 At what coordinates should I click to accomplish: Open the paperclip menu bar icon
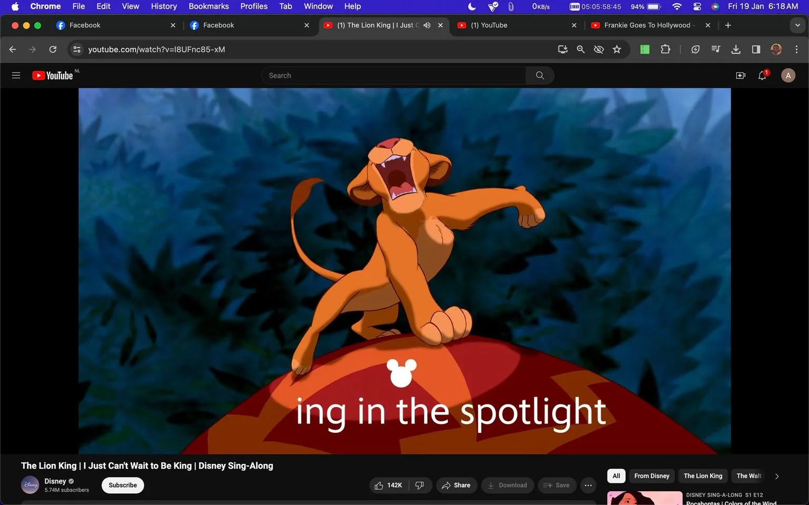(x=510, y=6)
